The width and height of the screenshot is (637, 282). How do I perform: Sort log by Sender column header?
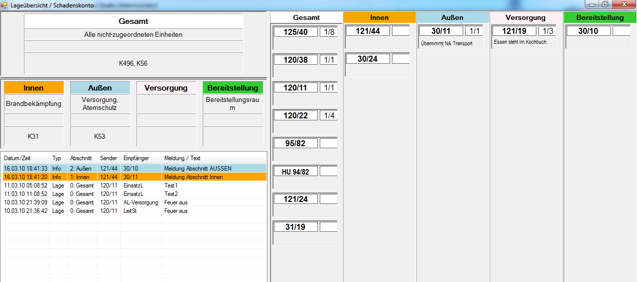(109, 158)
